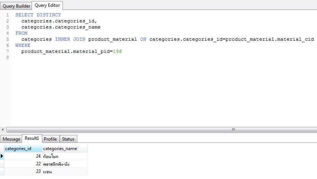
Task: Click product_material table name on line 5
Action: 112,39
